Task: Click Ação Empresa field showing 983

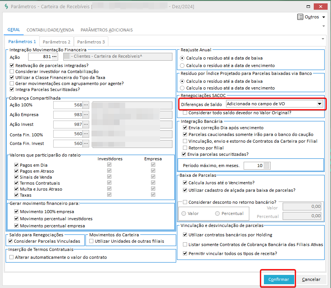Action: click(68, 115)
